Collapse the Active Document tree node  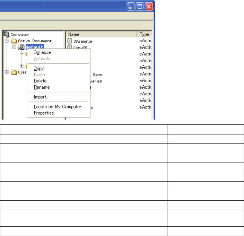click(x=7, y=41)
